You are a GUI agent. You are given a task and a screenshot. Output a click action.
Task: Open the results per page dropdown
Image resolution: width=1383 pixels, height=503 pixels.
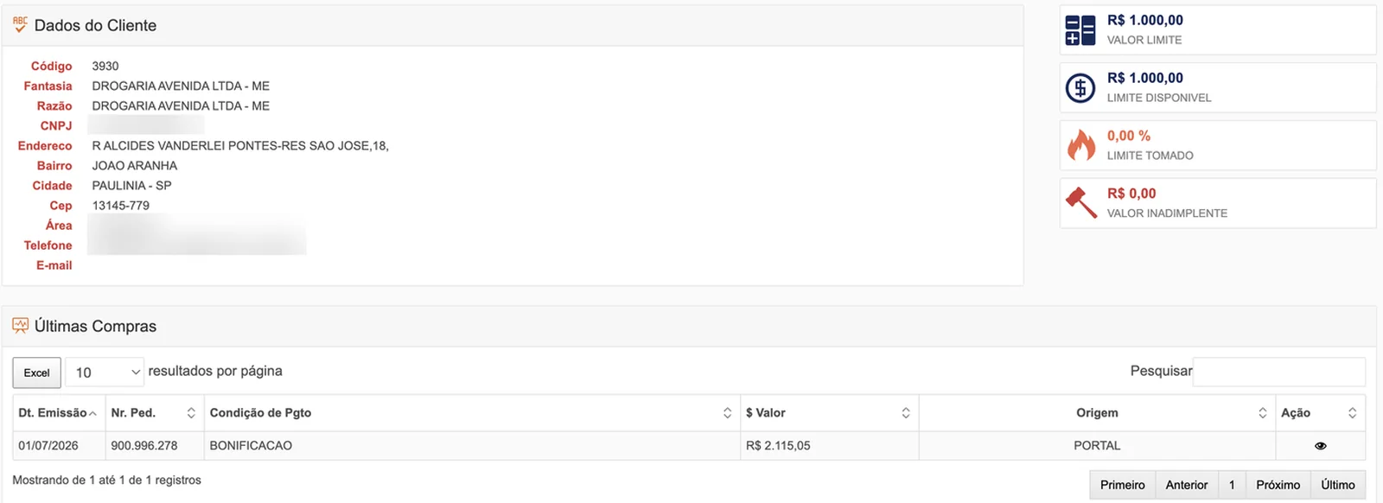point(105,372)
